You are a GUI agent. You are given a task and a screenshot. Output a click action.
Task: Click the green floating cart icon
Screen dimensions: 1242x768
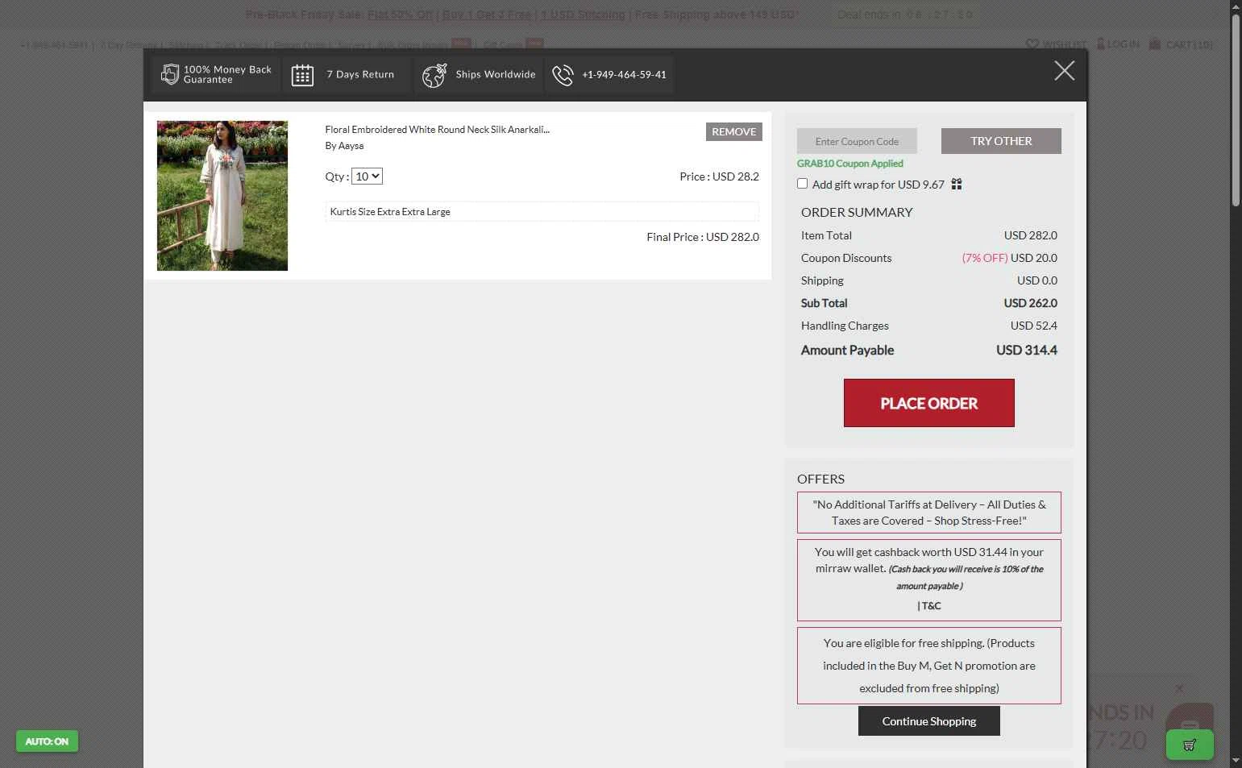click(1190, 745)
